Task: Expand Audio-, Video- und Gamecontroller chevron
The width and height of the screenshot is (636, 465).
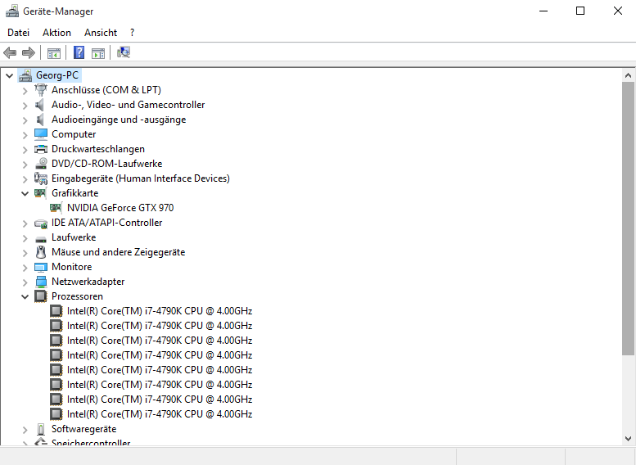Action: [25, 106]
